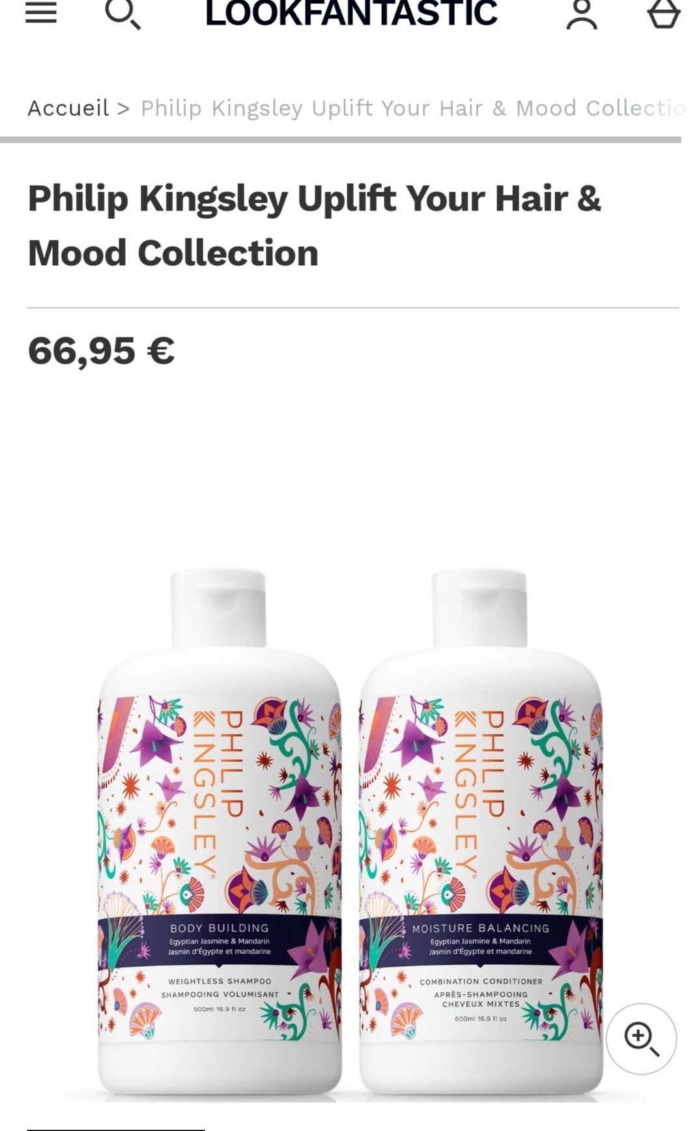Click the Combination Conditioner text on bottle
The image size is (688, 1131).
pos(481,981)
